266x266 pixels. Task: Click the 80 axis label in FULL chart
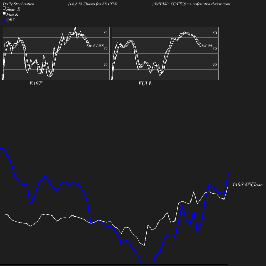(215, 33)
